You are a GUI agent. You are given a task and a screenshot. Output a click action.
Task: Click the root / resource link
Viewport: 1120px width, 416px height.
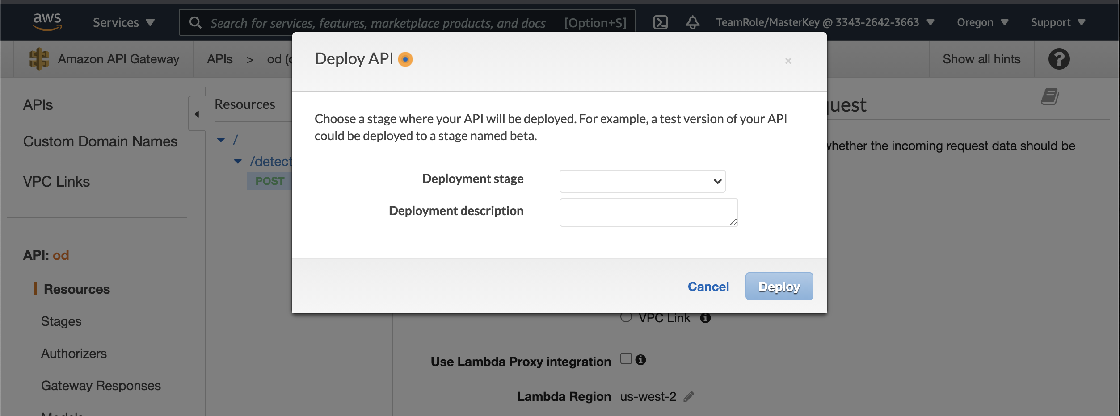coord(236,140)
